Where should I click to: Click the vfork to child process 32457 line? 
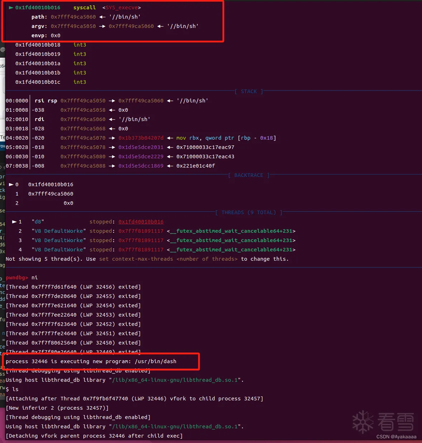point(135,399)
